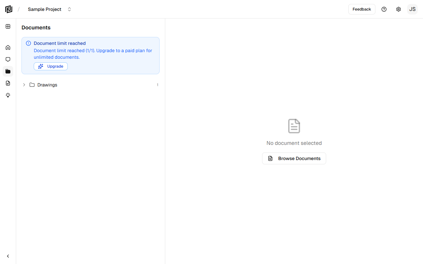Expand the Drawings folder

coord(24,85)
